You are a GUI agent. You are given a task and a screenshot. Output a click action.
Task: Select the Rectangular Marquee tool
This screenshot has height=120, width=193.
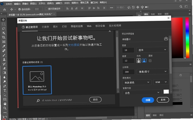click(4, 24)
